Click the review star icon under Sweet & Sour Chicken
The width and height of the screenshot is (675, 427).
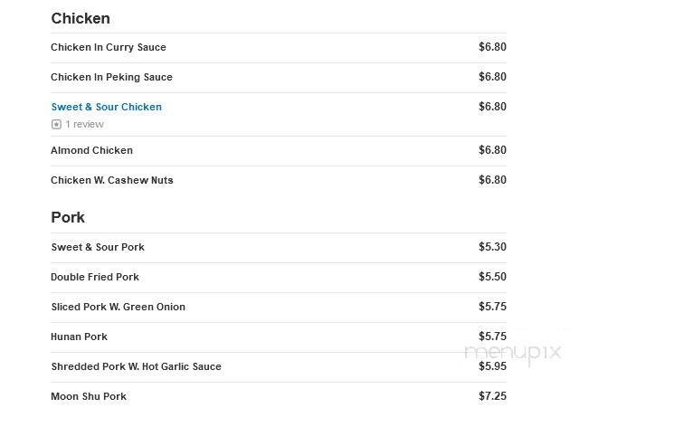coord(56,125)
